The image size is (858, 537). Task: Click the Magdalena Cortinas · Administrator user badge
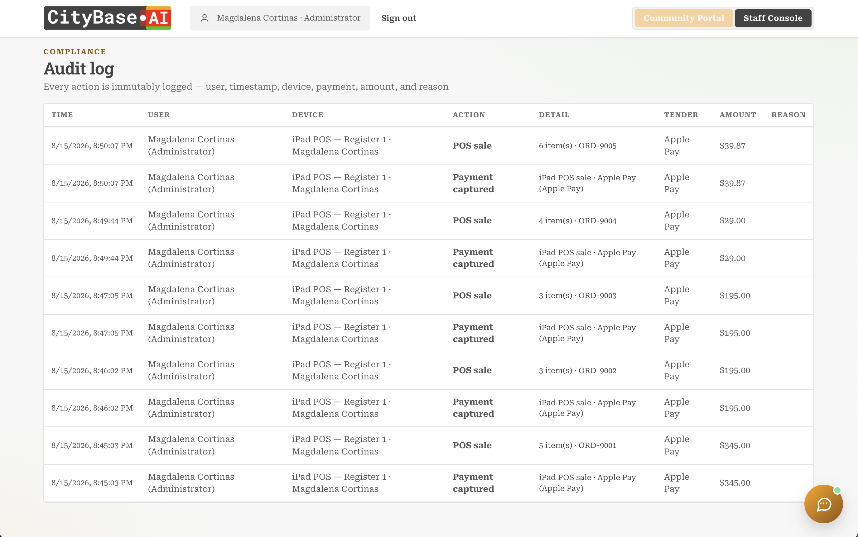pyautogui.click(x=280, y=18)
